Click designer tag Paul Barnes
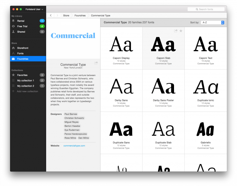 click(x=71, y=114)
